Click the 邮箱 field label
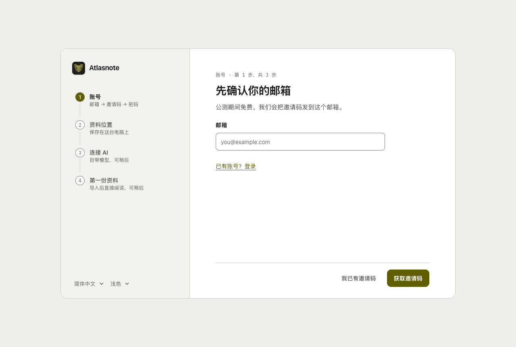 coord(221,125)
